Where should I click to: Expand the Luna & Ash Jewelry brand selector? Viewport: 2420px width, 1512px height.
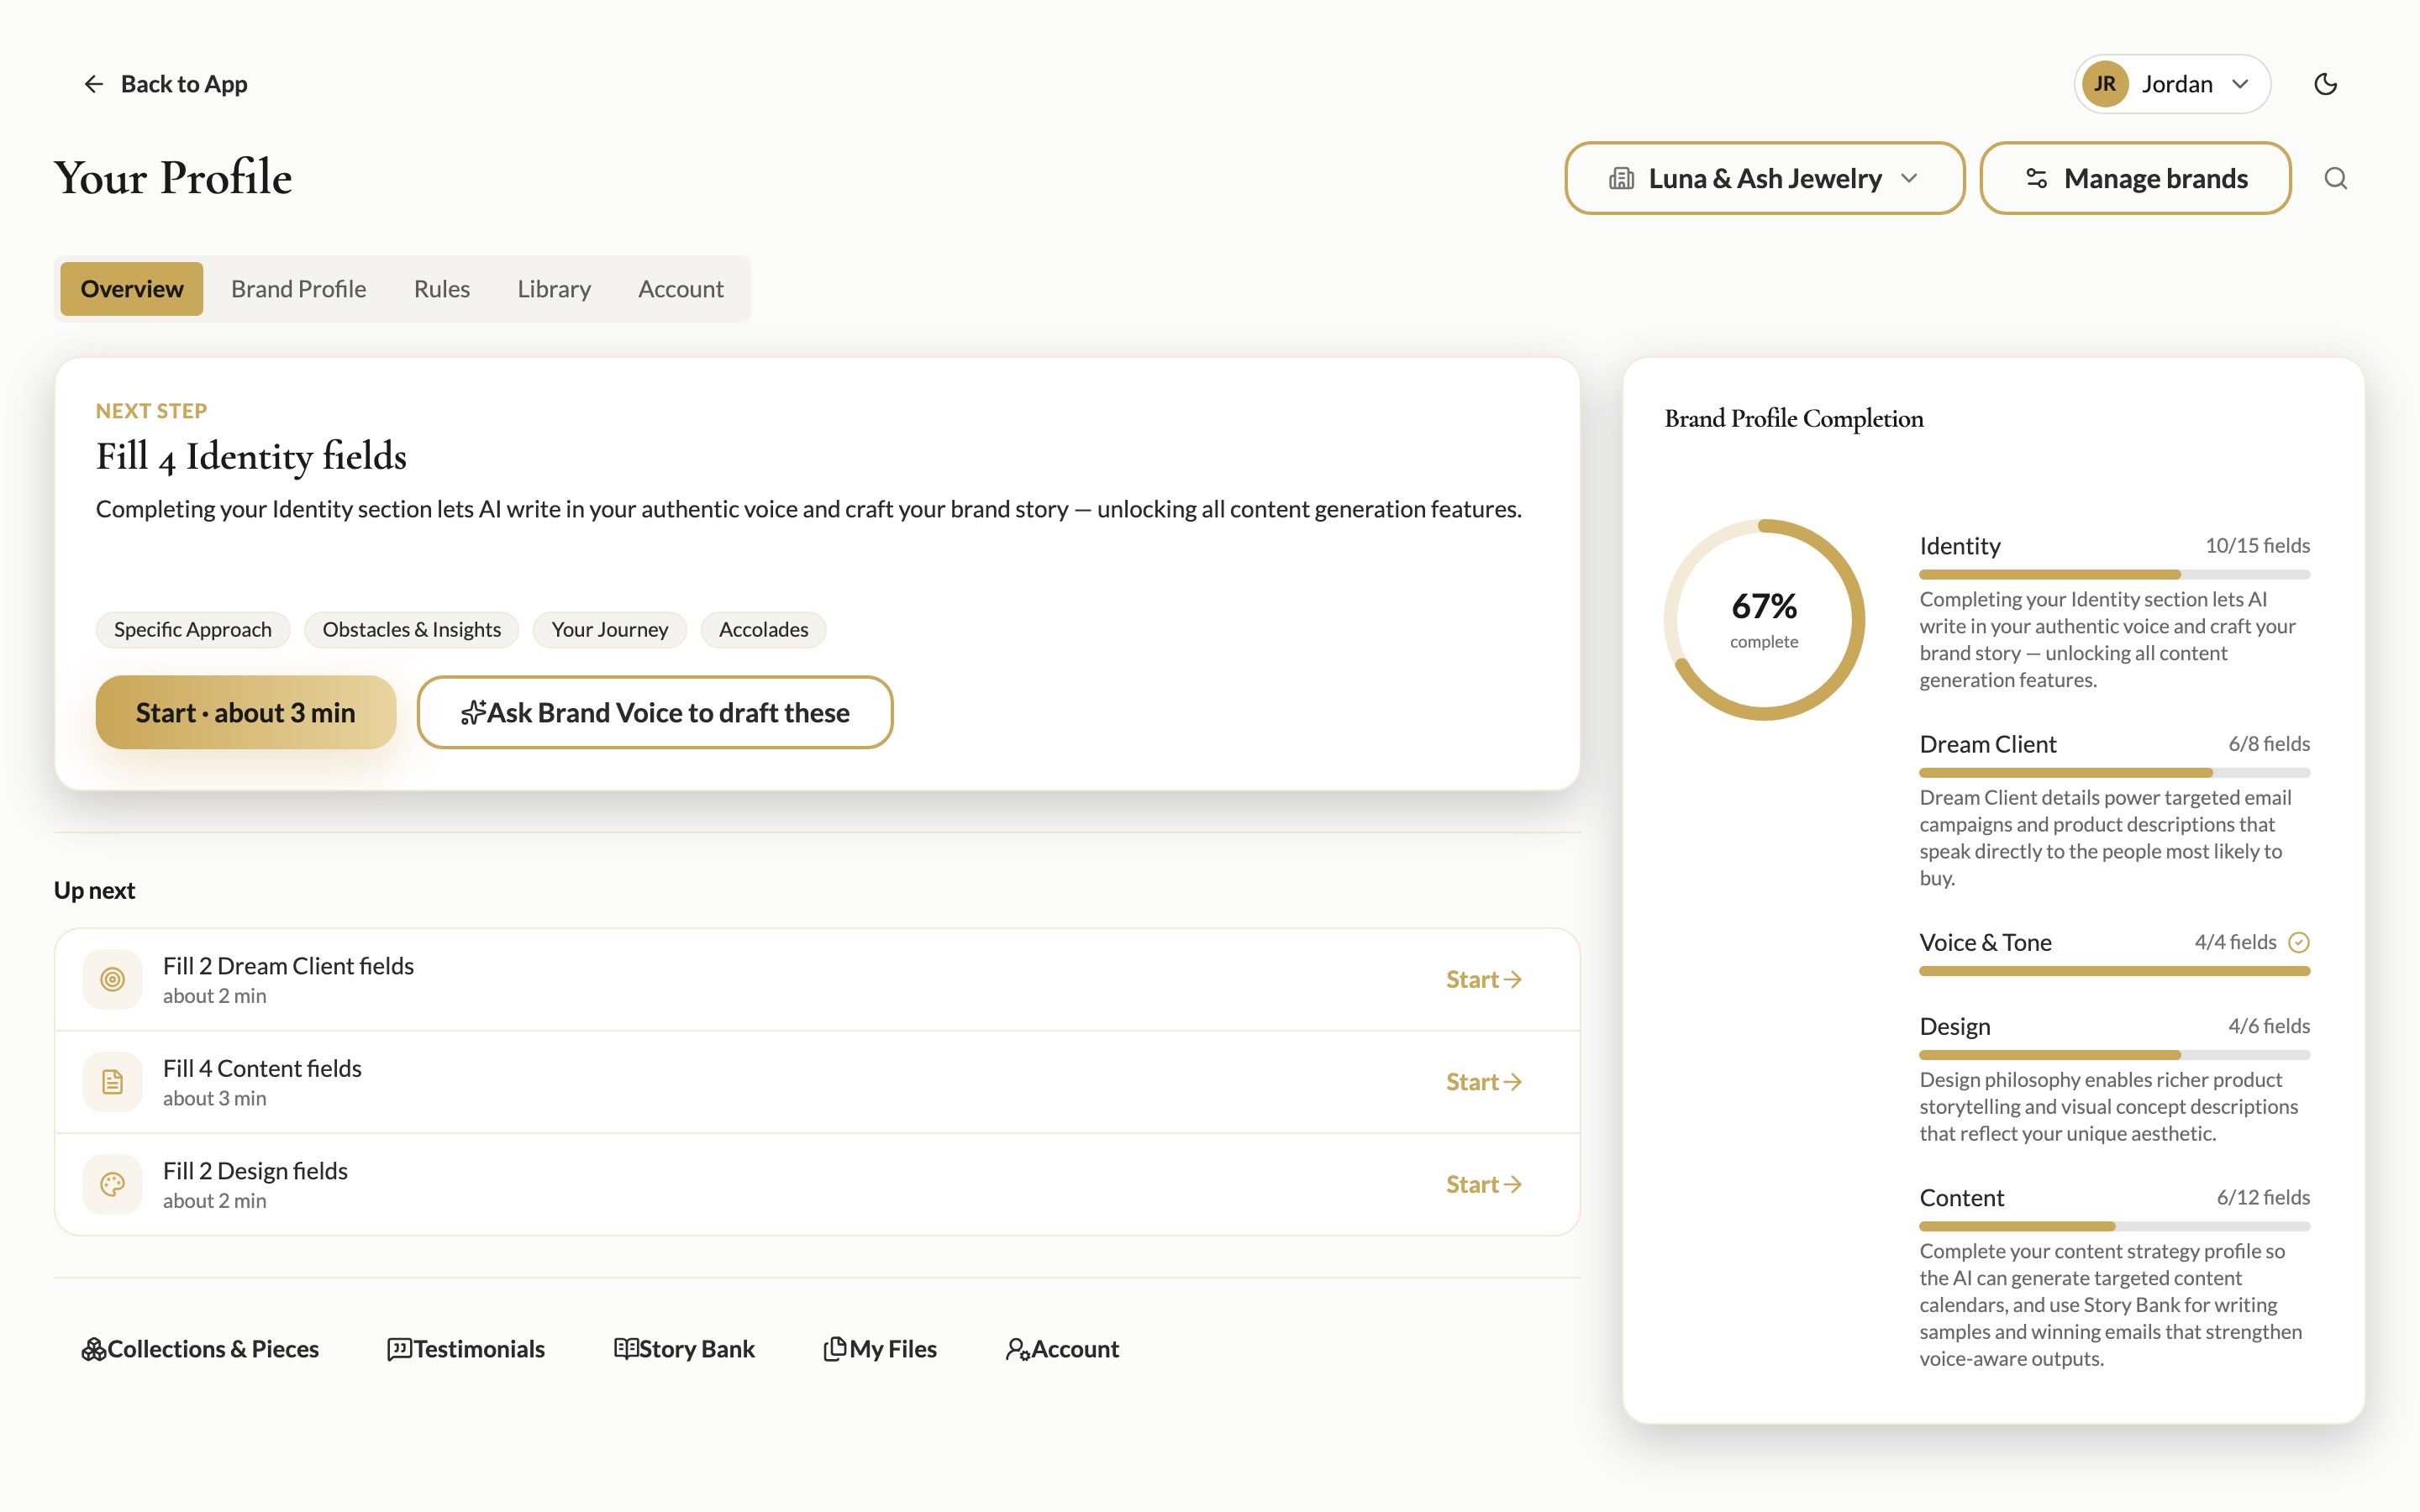click(x=1764, y=178)
